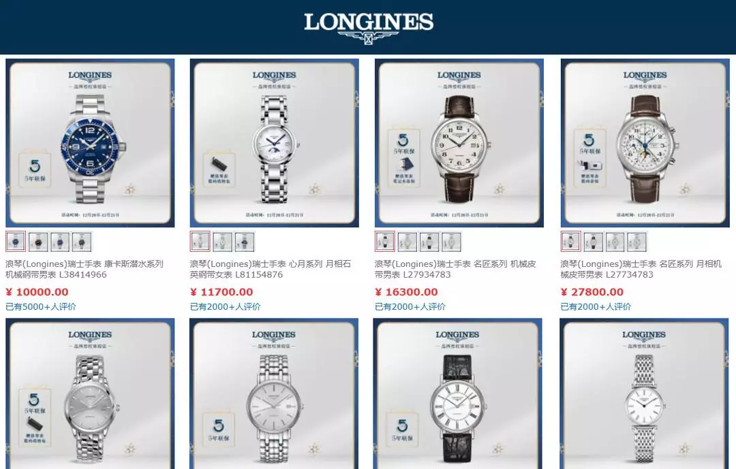The width and height of the screenshot is (736, 469).
Task: View the 5000+ reviews link
Action: (x=41, y=307)
